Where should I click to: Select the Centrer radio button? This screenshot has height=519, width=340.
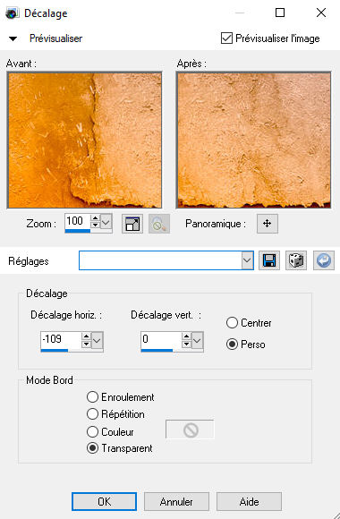coord(232,323)
